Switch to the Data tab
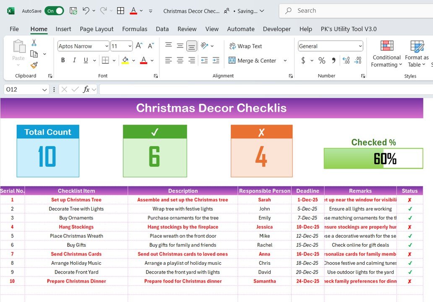Screen dimensions: 433x302 click(162, 29)
